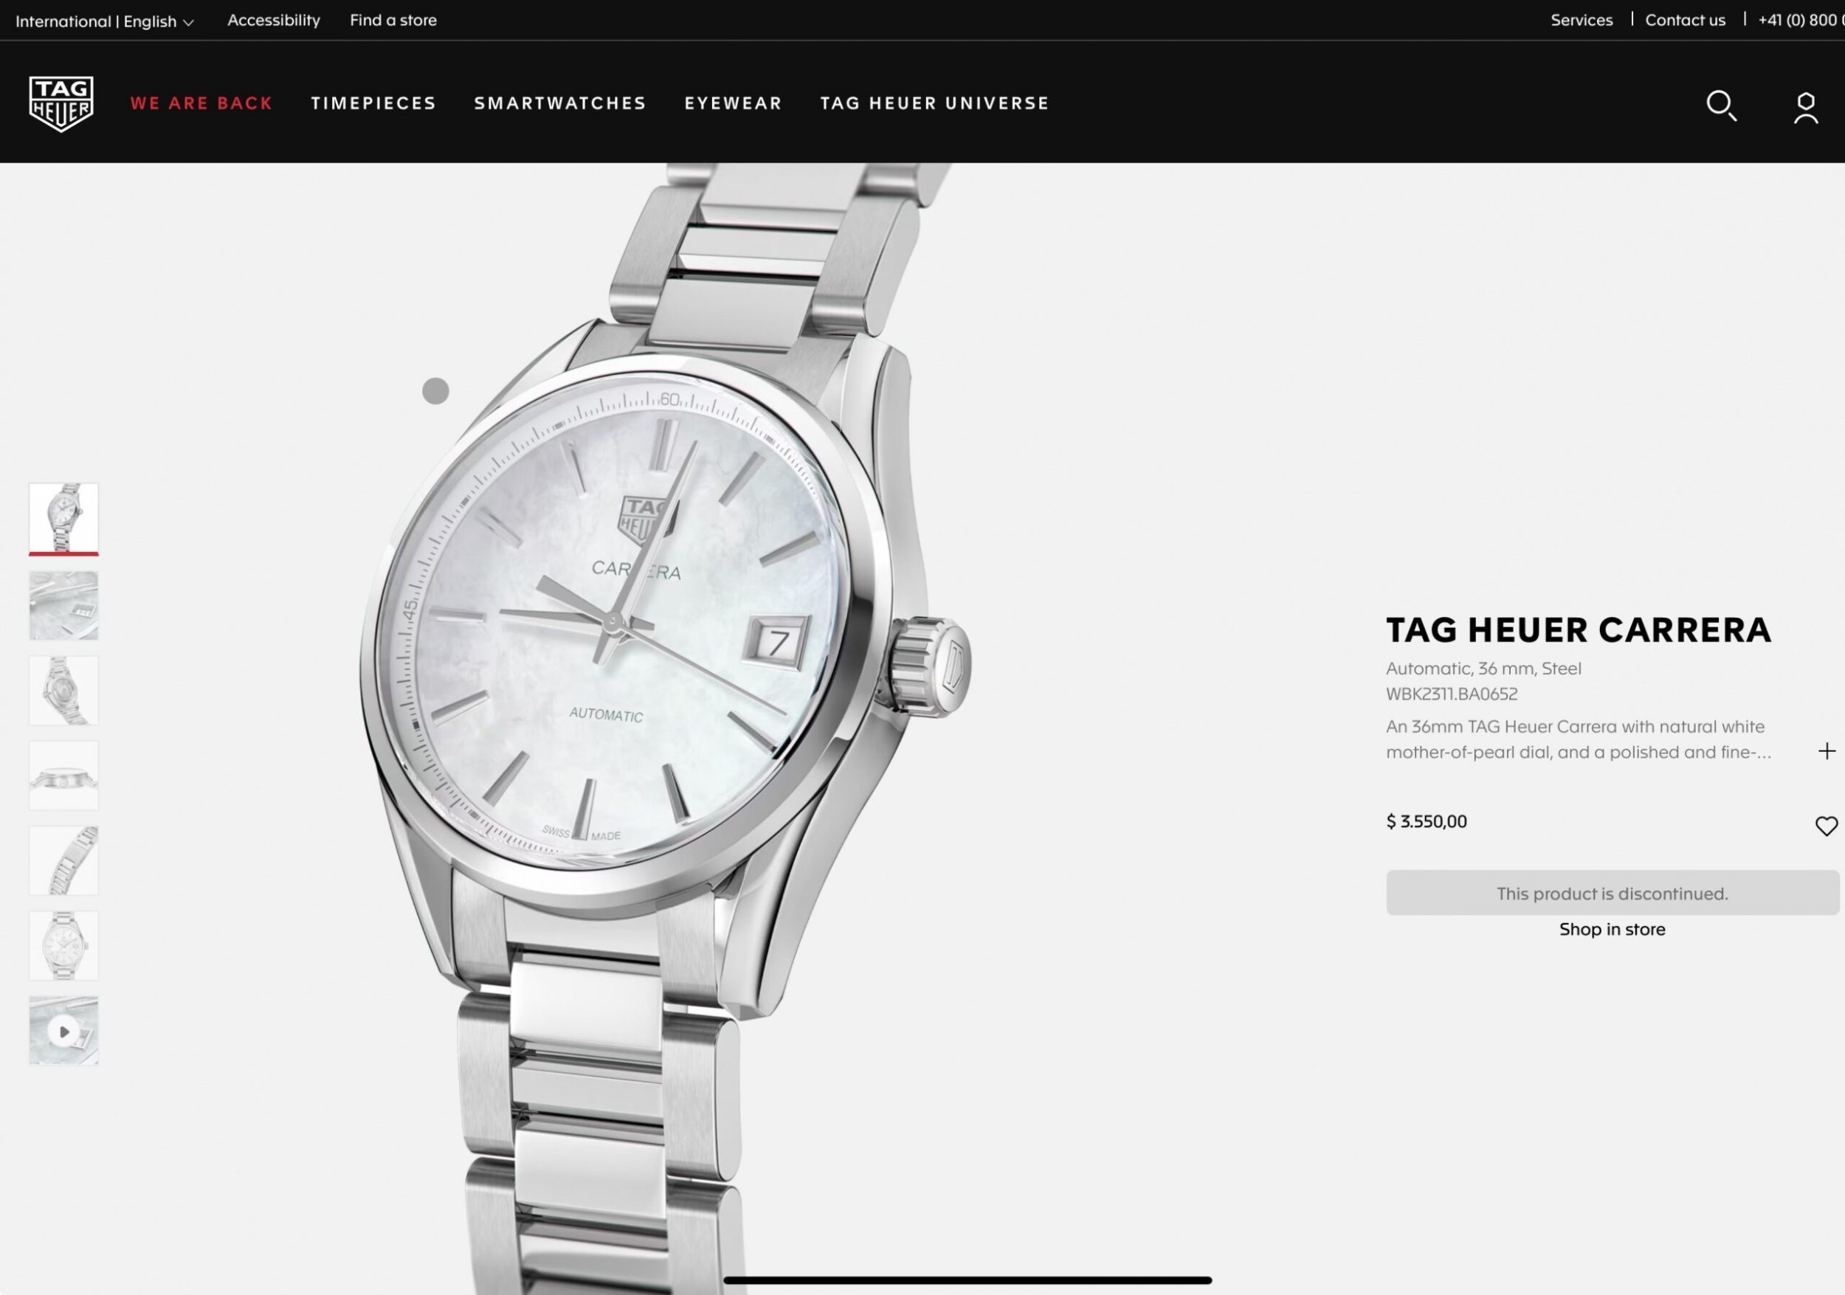The image size is (1845, 1295).
Task: Select the side profile thumbnail
Action: (63, 776)
